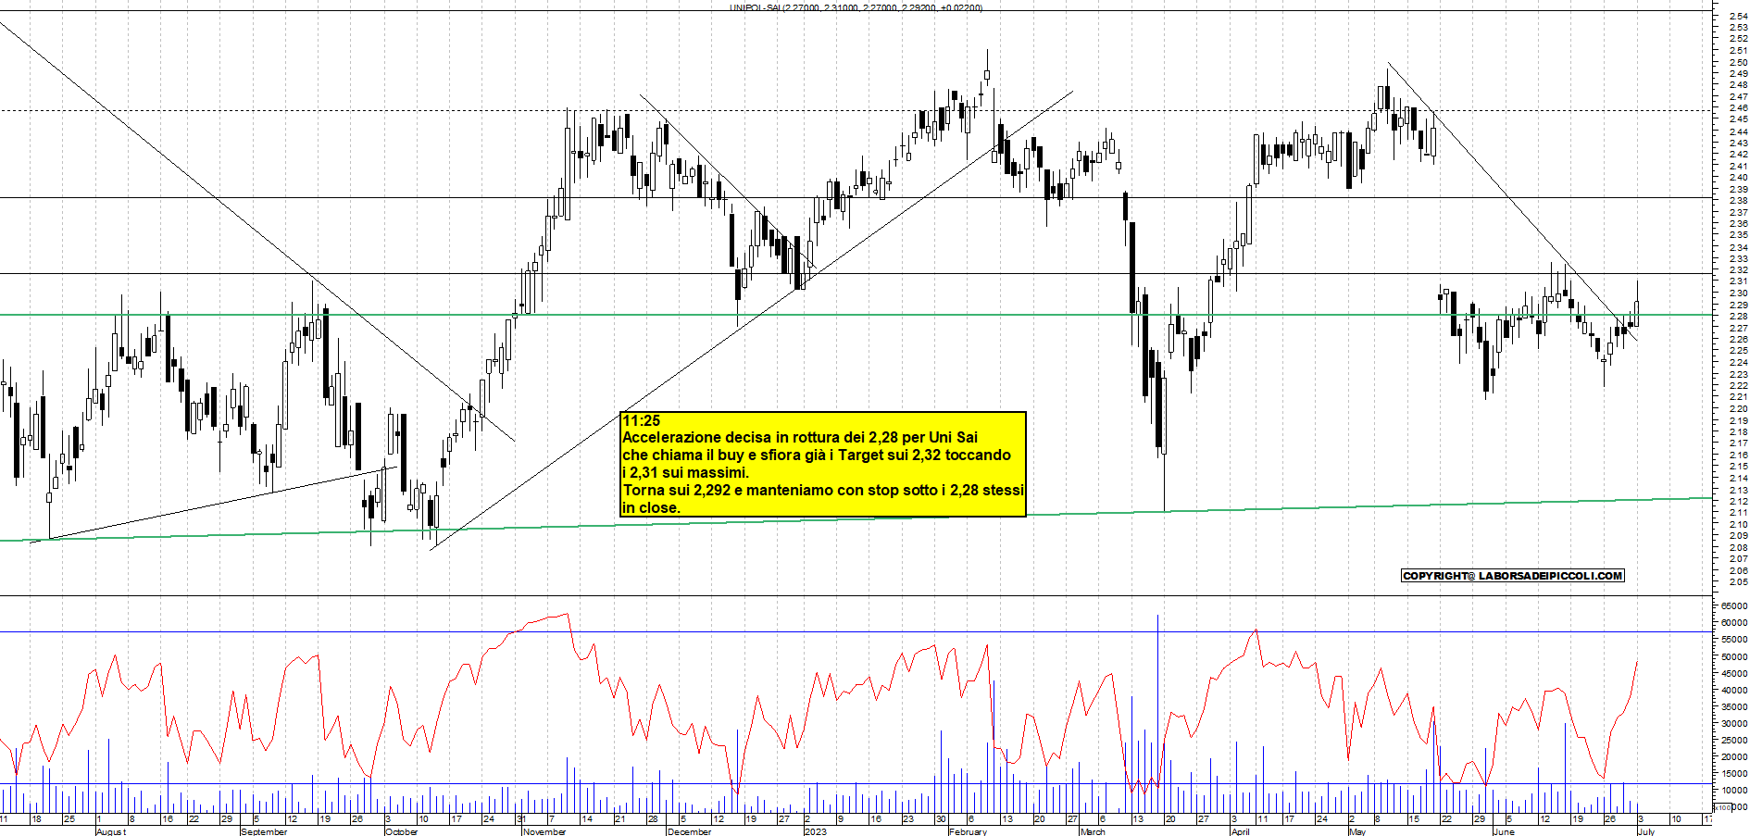Click the UNIPOL-SAI chart title text
Screen dimensions: 1750x836
click(x=856, y=7)
